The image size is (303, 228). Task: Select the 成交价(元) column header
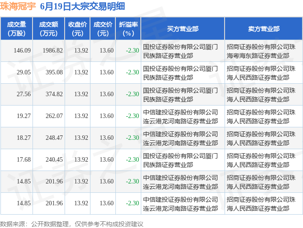tap(103, 28)
